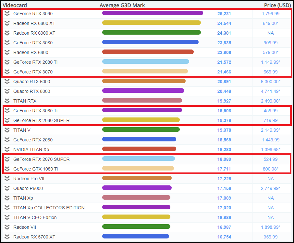Open the GeForce RTX 3080 videocard link
294x243 pixels.
click(33, 43)
